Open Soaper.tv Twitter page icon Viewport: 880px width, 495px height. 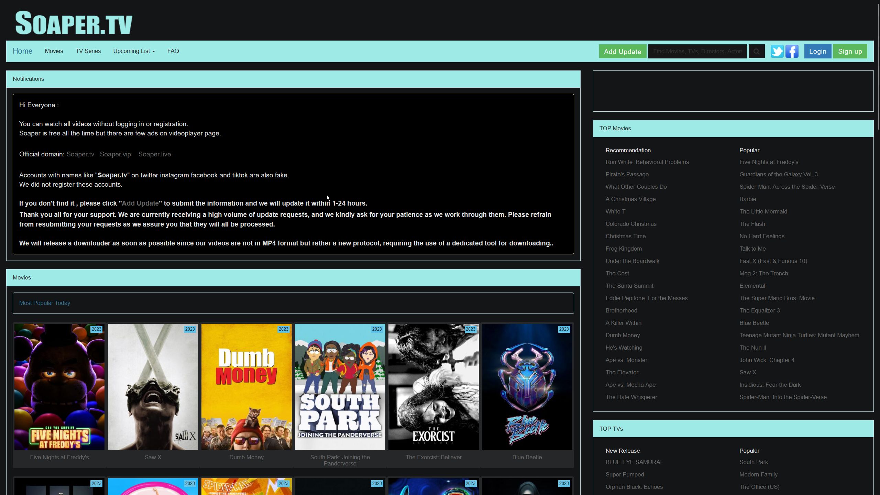click(x=777, y=51)
